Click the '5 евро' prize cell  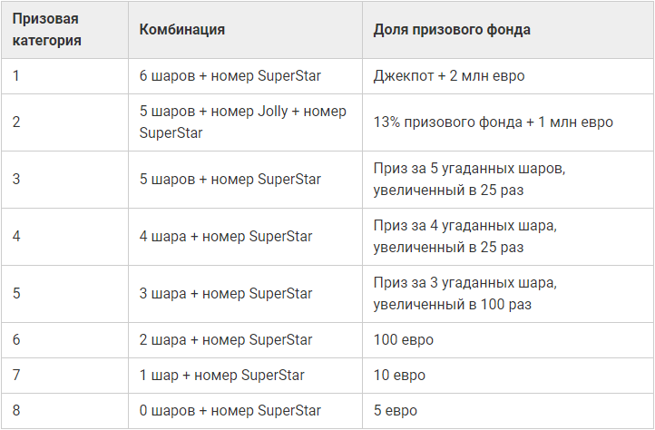coord(396,410)
